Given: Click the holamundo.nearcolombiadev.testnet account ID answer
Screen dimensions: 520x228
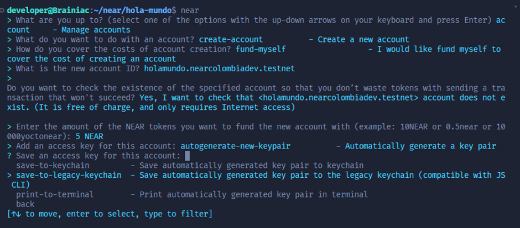Looking at the screenshot, I should [x=220, y=68].
